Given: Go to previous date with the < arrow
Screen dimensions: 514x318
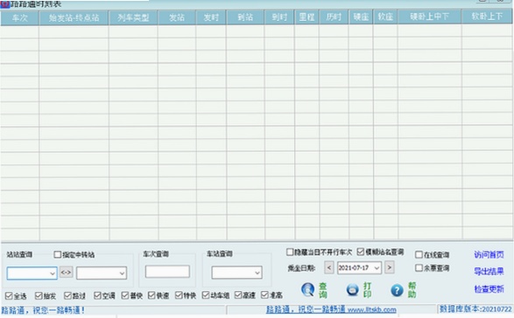Looking at the screenshot, I should pyautogui.click(x=328, y=267).
